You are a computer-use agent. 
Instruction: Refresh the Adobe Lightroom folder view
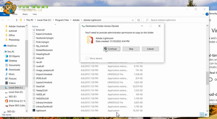[139, 20]
